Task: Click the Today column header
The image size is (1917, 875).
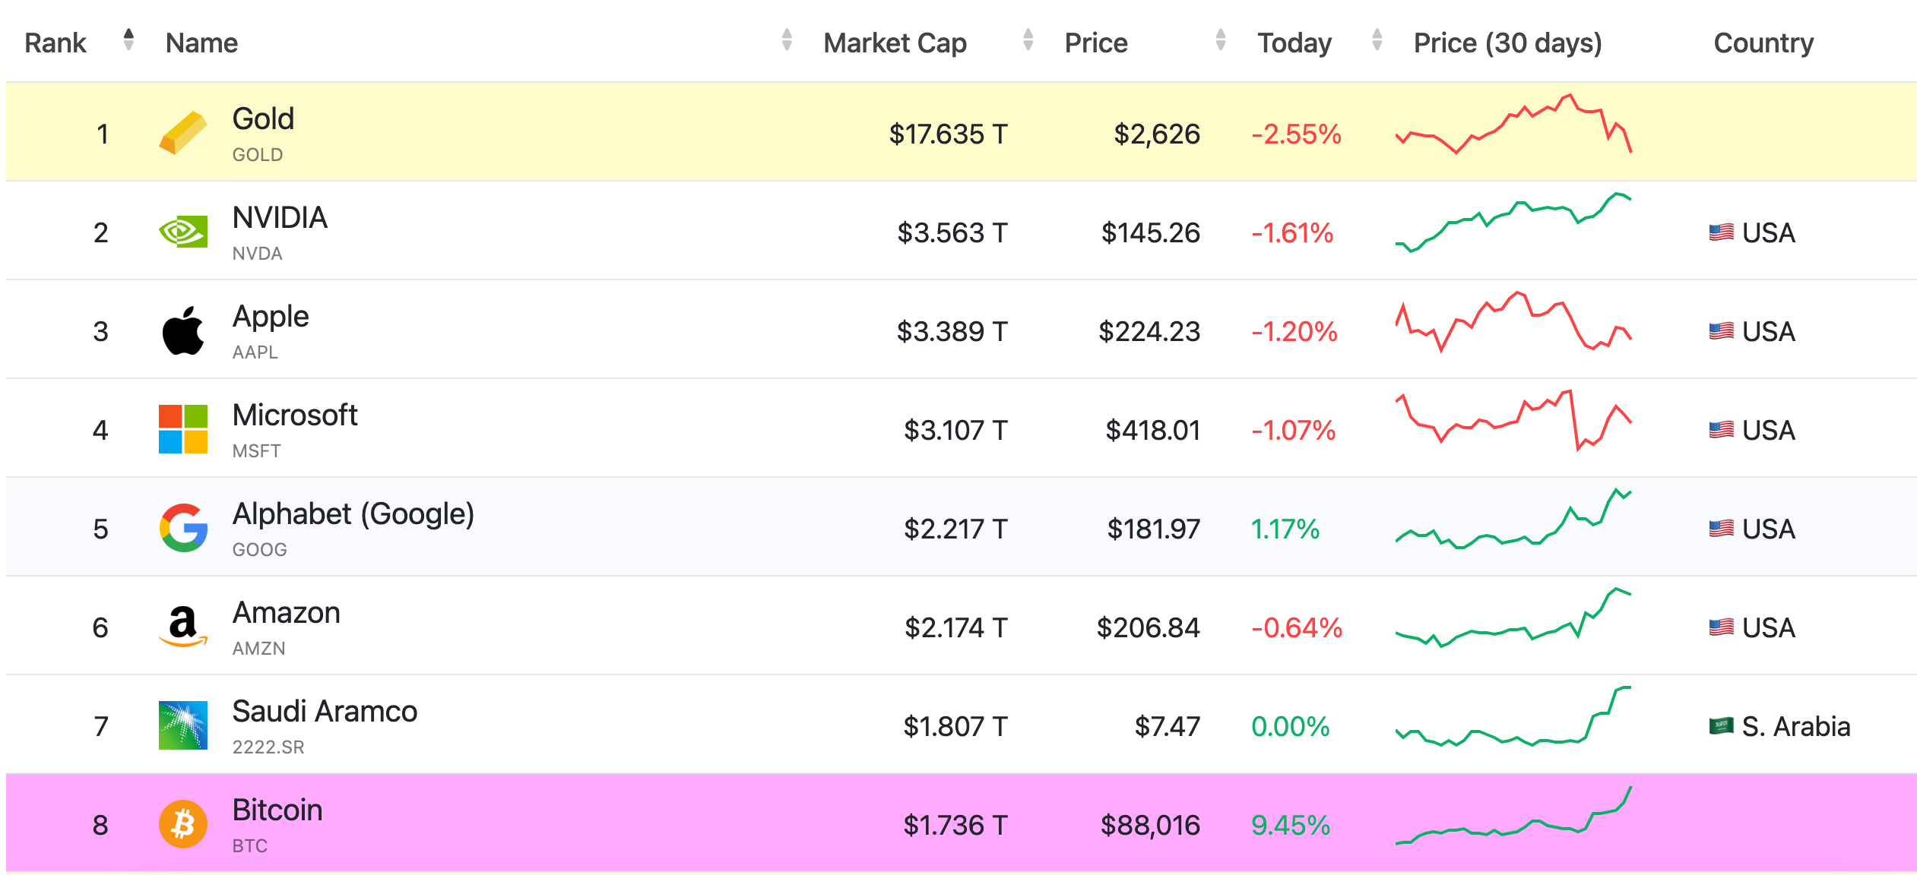Action: pyautogui.click(x=1294, y=43)
